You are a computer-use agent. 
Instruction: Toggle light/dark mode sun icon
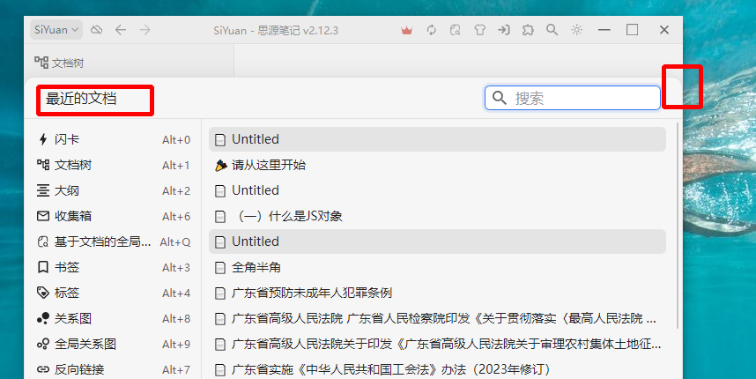(x=576, y=30)
